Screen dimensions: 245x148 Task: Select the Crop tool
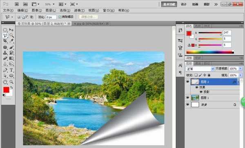(x=5, y=41)
